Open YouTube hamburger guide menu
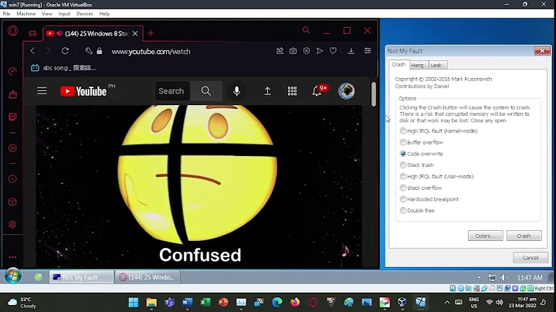The height and width of the screenshot is (312, 556). tap(42, 91)
